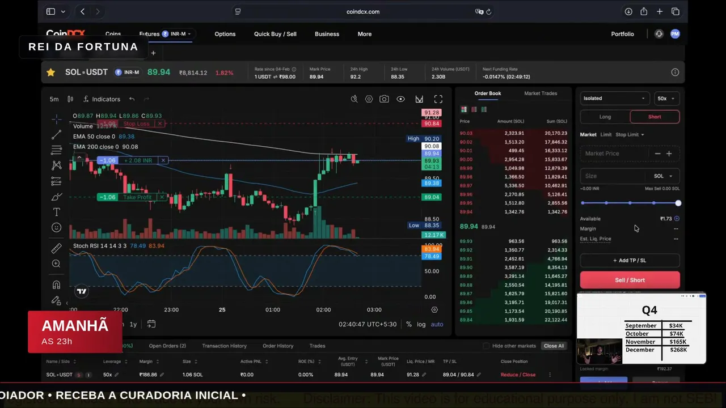Select the crosshair cursor tool

tap(57, 119)
